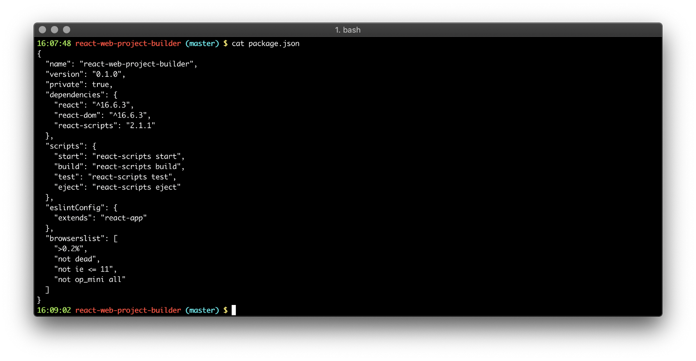Click the "browserslist": [ line
This screenshot has width=696, height=361.
(x=81, y=238)
